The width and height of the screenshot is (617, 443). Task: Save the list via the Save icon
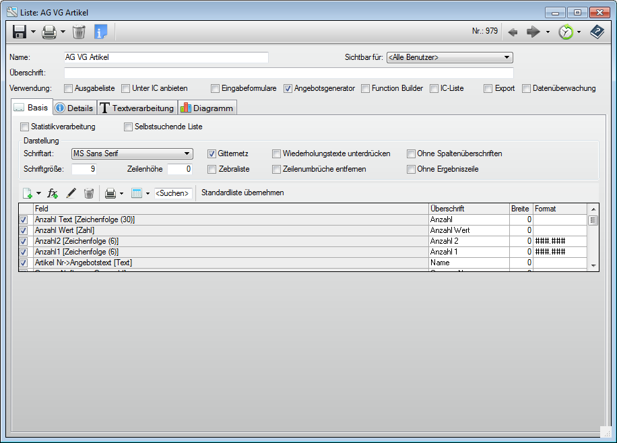point(18,31)
